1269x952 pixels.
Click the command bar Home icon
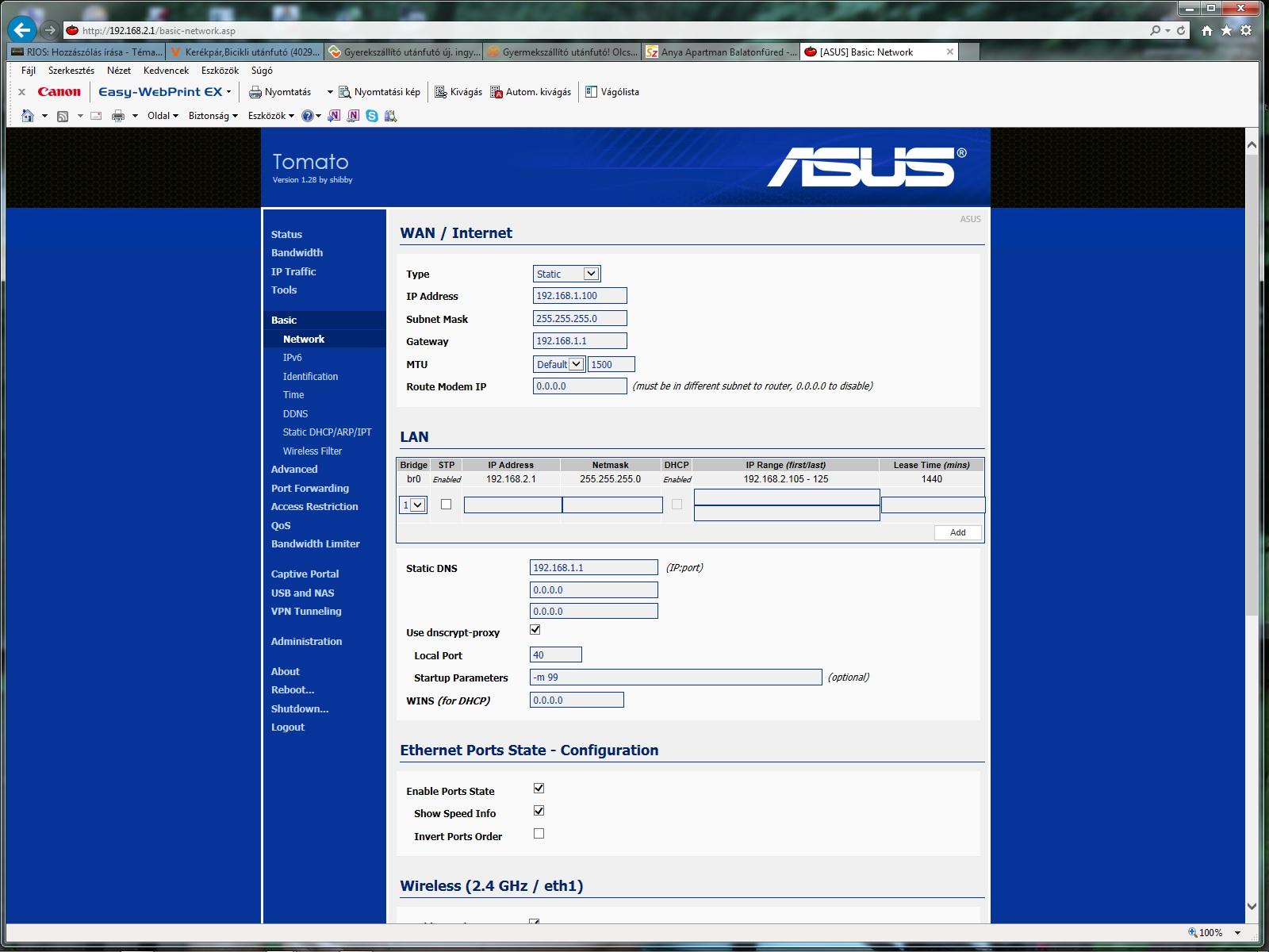click(x=28, y=116)
